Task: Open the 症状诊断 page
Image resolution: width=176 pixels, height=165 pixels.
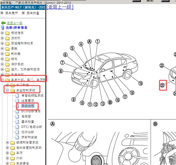Action: click(x=28, y=132)
